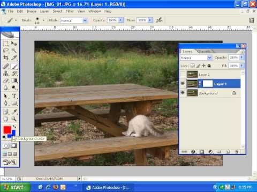Select the Slice tool
The height and width of the screenshot is (192, 257).
(x=14, y=58)
